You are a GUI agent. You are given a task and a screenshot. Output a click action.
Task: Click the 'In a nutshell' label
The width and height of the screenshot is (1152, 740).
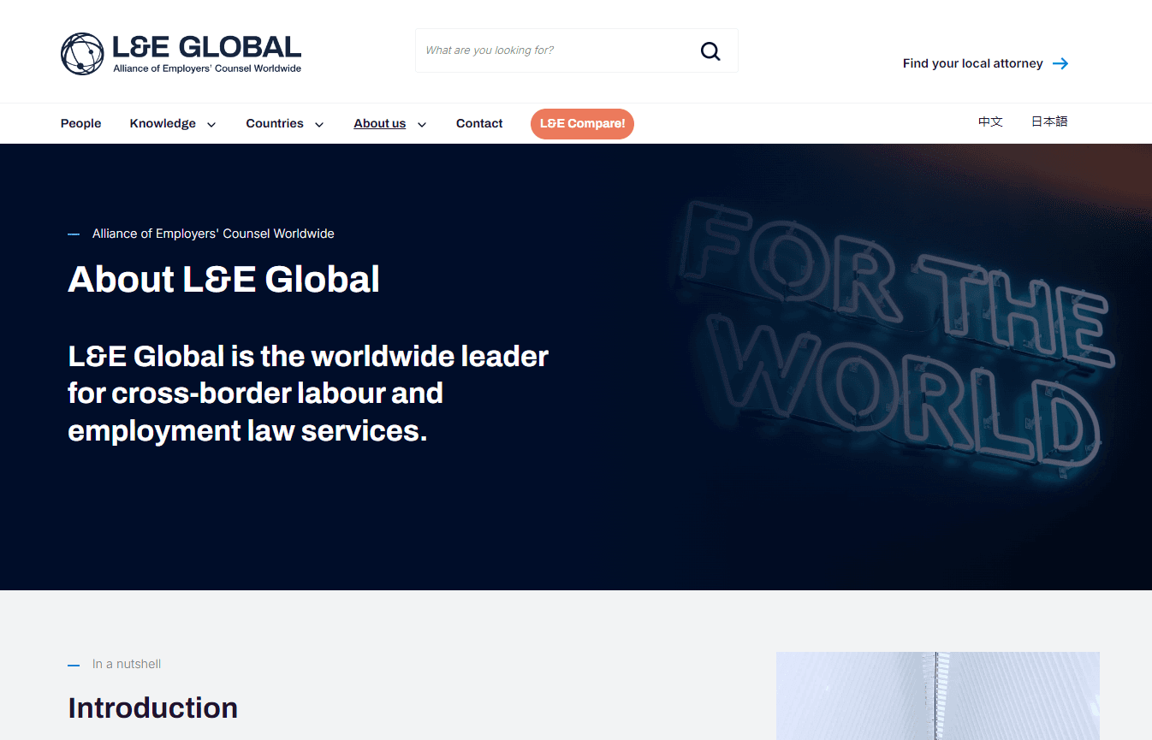point(127,664)
